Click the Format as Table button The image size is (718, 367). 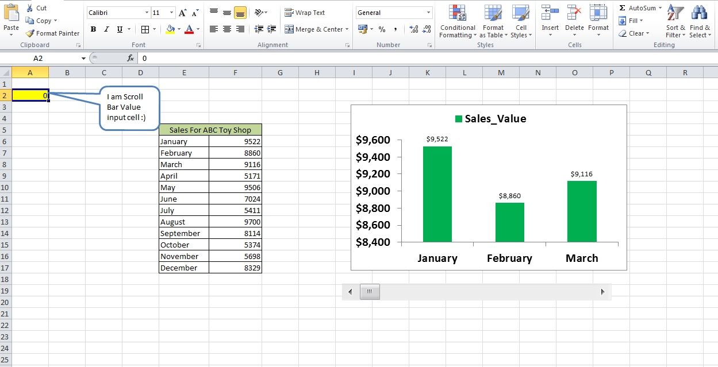(493, 23)
